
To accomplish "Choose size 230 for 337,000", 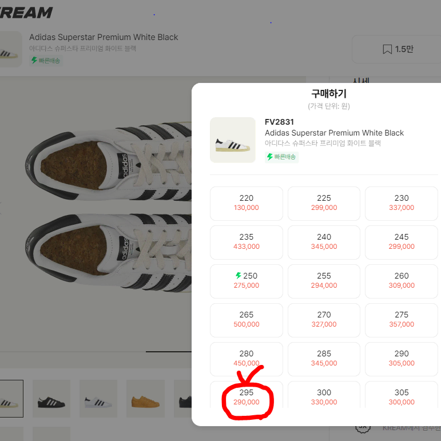I will [x=402, y=204].
